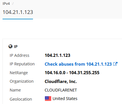This screenshot has width=122, height=104.
Task: Click the Geolocation field label
Action: coord(21,99)
